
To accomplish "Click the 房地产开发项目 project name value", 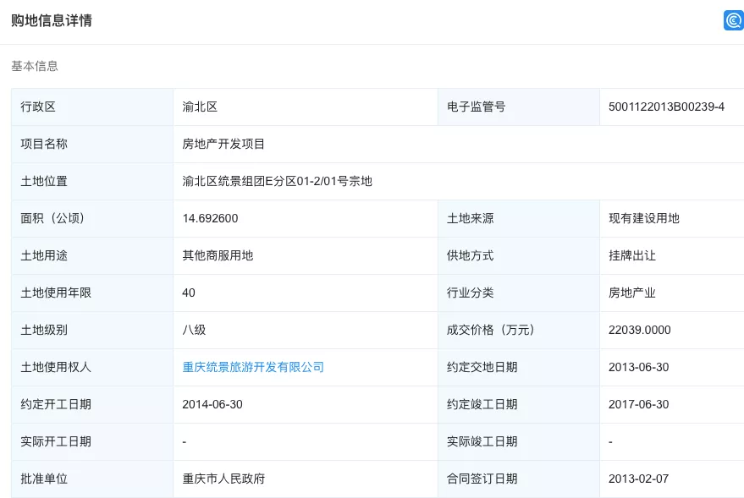I will pyautogui.click(x=223, y=144).
